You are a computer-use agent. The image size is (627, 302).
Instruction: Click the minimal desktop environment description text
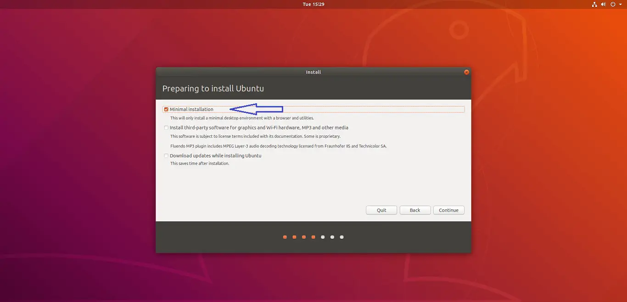coord(242,118)
